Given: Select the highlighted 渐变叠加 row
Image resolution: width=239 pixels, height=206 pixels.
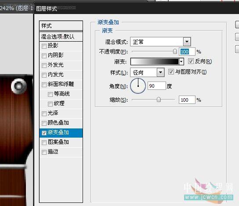Looking at the screenshot, I should [x=61, y=133].
